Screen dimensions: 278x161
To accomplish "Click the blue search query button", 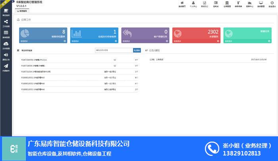I will coord(137,50).
